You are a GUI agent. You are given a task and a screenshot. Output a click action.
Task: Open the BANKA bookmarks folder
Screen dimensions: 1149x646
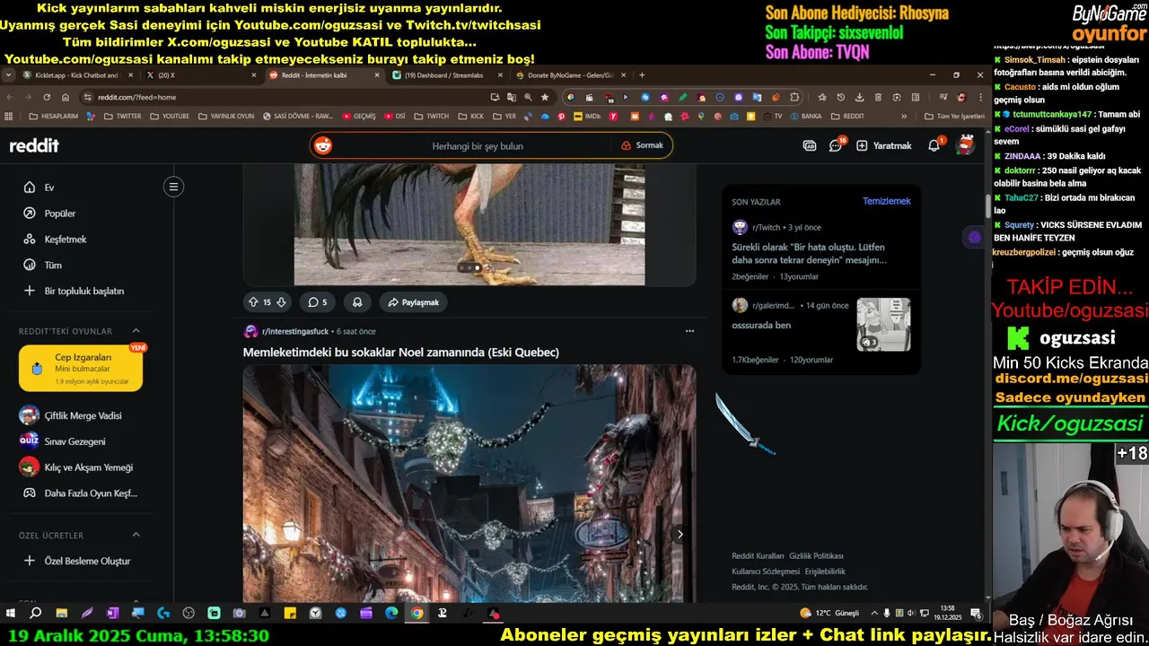click(804, 116)
